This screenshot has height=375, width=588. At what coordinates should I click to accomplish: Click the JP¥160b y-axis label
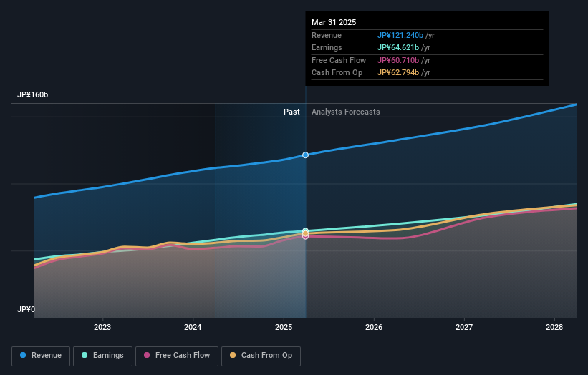click(x=33, y=94)
